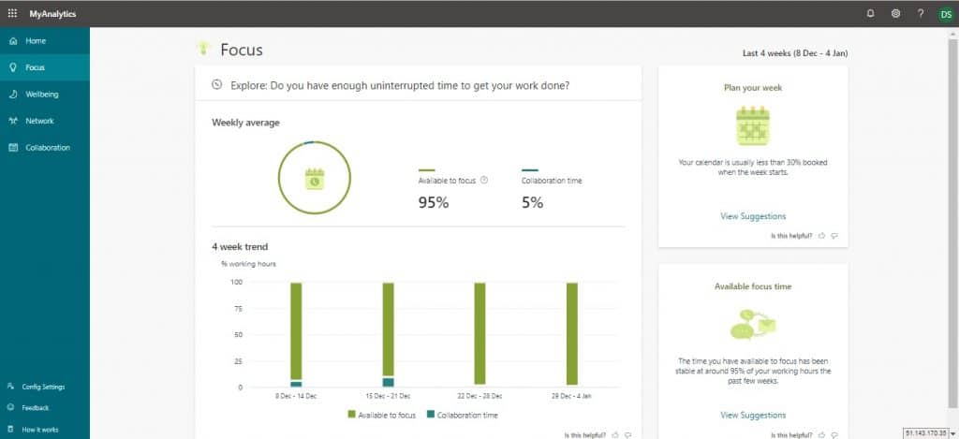Open the How it works link
959x439 pixels.
38,429
